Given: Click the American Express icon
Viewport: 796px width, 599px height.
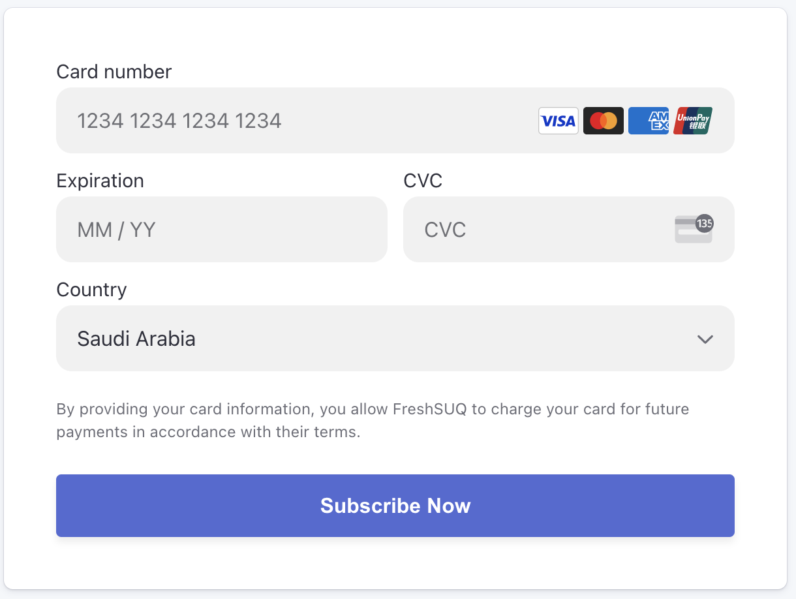Looking at the screenshot, I should [648, 121].
